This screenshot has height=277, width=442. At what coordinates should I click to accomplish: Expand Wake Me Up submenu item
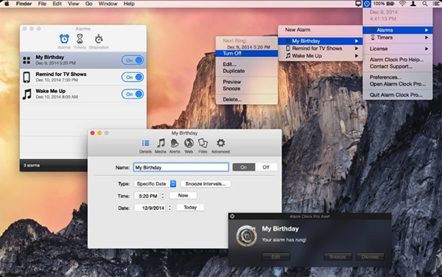coord(320,56)
